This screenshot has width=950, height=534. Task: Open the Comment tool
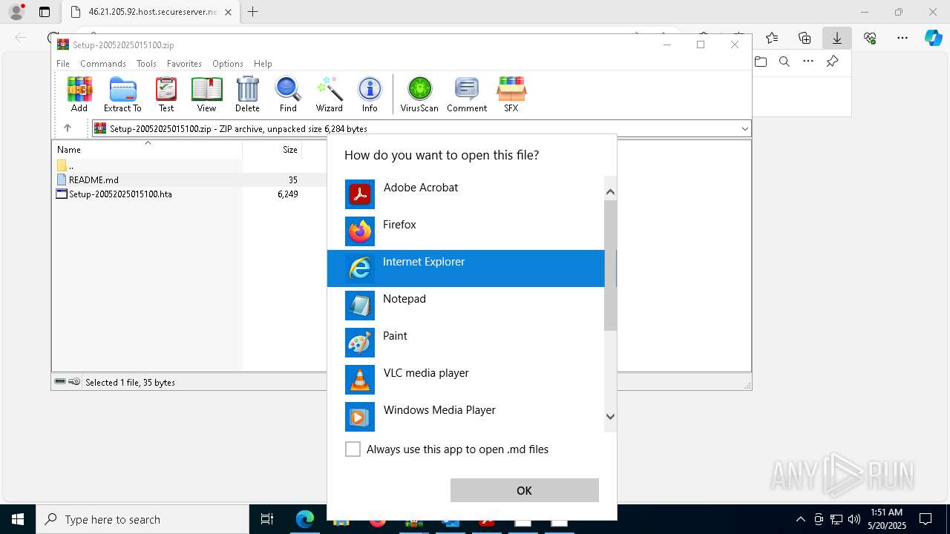tap(467, 94)
